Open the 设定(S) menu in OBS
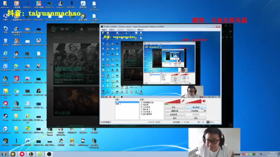This screenshot has height=157, width=280. coord(112,30)
